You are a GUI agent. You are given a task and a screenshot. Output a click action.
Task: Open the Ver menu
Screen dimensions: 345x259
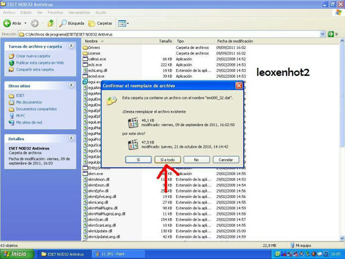tap(40, 13)
